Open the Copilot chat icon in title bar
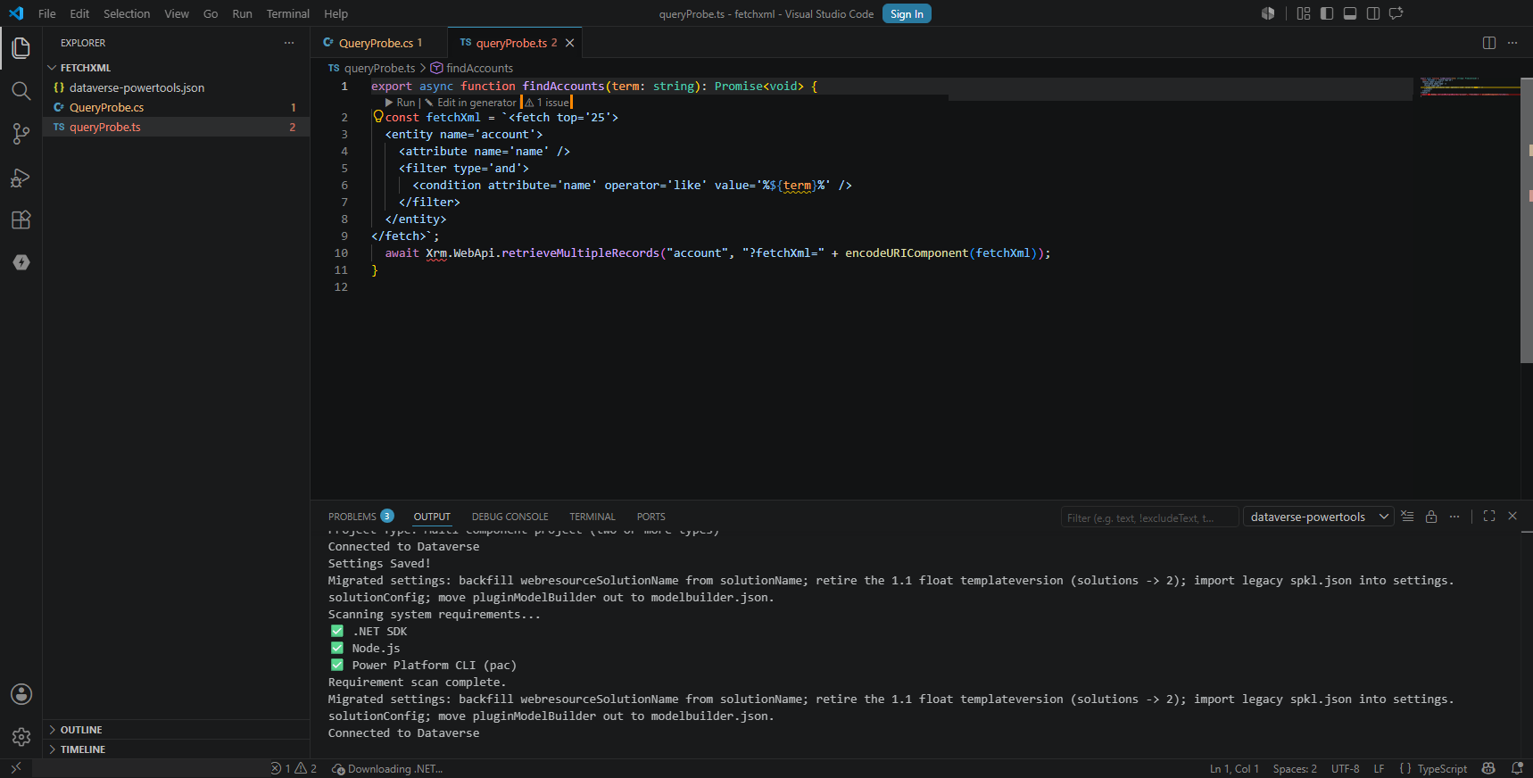 (x=1396, y=13)
